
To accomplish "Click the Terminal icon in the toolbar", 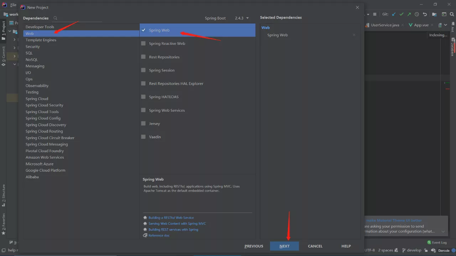I will pyautogui.click(x=444, y=14).
